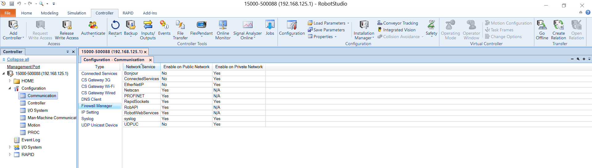Open Integrated Vision

tap(397, 30)
